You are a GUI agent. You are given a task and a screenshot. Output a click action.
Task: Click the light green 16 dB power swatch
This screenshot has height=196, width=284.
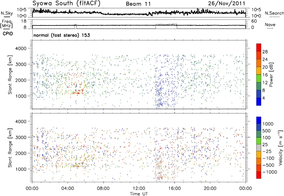pos(259,78)
